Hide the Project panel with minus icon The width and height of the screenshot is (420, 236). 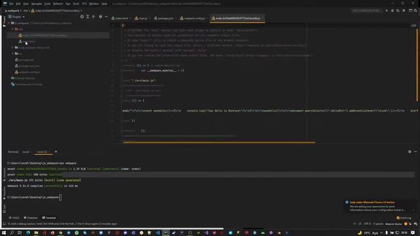point(106,16)
